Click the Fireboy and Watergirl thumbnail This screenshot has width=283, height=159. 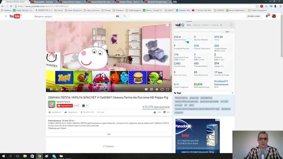pos(119,78)
